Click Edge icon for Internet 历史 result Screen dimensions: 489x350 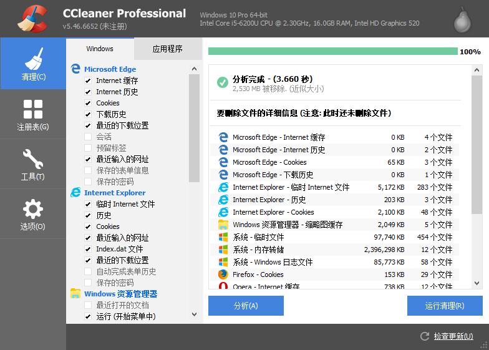click(x=223, y=150)
